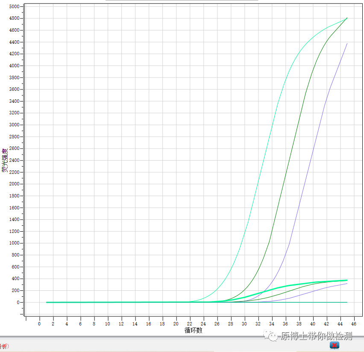Click the 4000 label on the y-axis
This screenshot has height=352, width=364.
click(14, 66)
